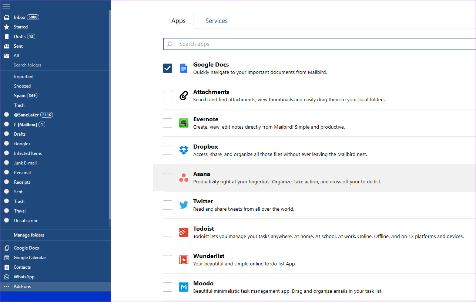The width and height of the screenshot is (476, 302).
Task: Check the Todoist app checkbox
Action: coord(167,233)
